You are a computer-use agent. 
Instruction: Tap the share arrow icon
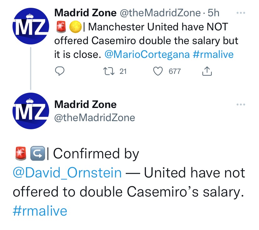(x=207, y=71)
